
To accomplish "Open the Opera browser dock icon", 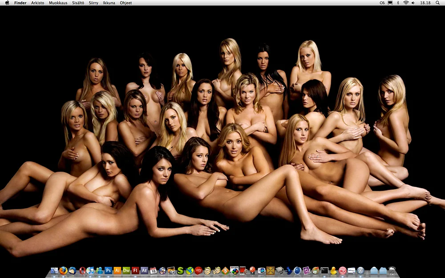I will [x=82, y=270].
